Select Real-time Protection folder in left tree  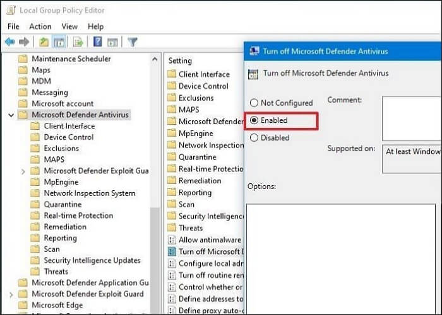78,215
